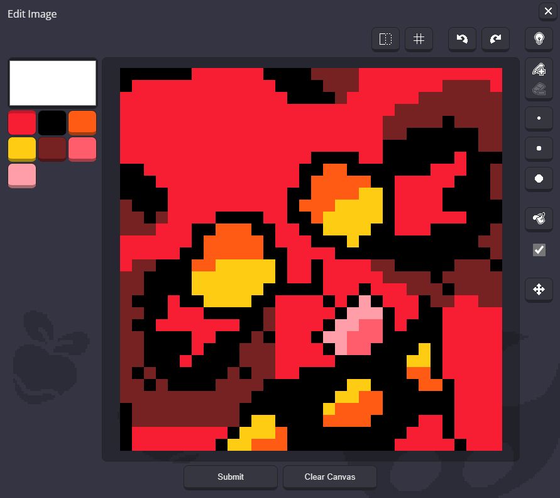Select the pencil draw tool
The height and width of the screenshot is (498, 560).
pos(539,69)
